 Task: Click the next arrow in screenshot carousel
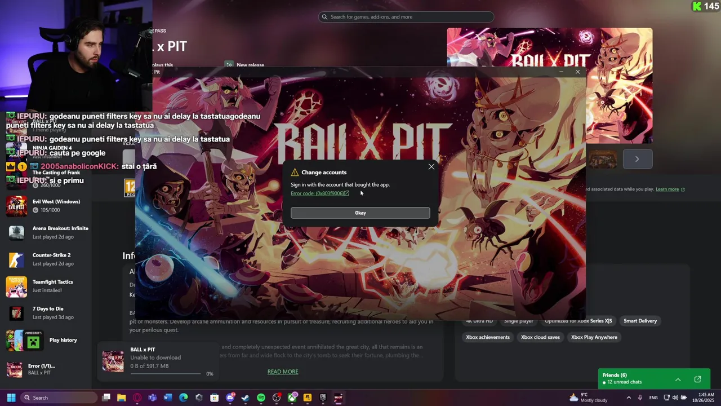tap(637, 159)
